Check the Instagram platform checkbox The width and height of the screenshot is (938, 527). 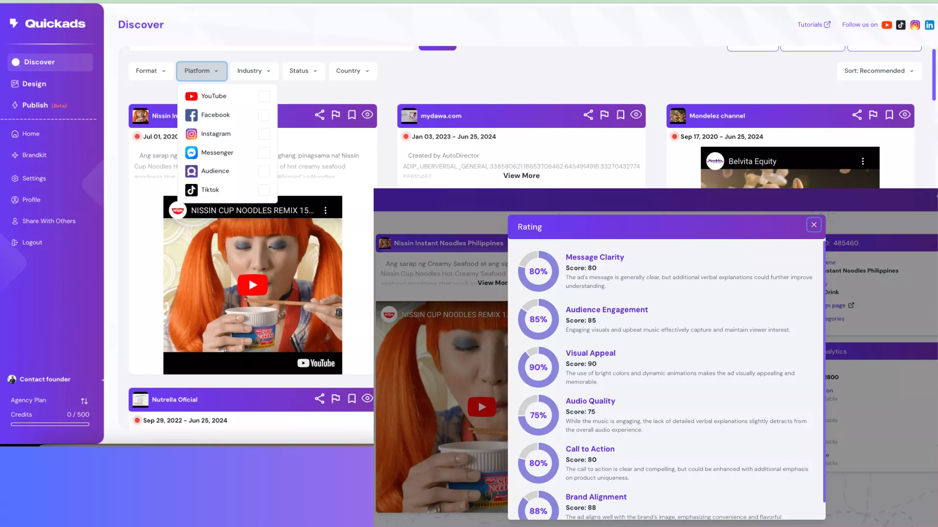point(264,134)
